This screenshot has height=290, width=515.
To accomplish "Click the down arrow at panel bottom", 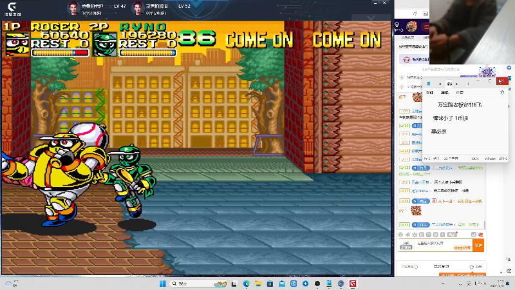I will click(x=501, y=273).
